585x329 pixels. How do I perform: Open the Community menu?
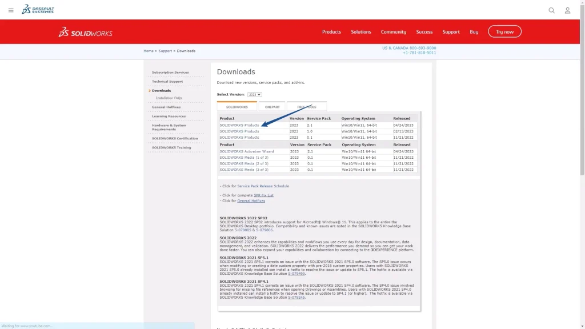pyautogui.click(x=393, y=32)
